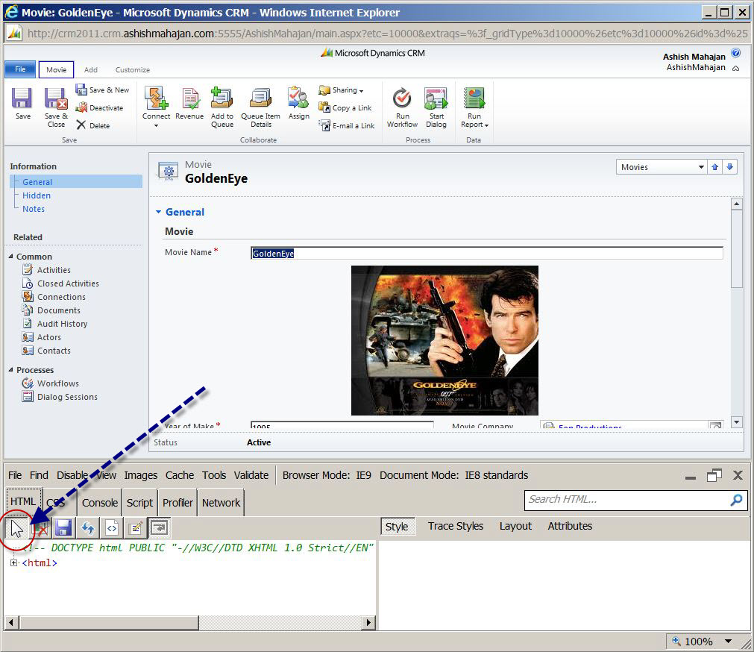Go to next record down arrow
This screenshot has width=754, height=652.
(x=730, y=167)
